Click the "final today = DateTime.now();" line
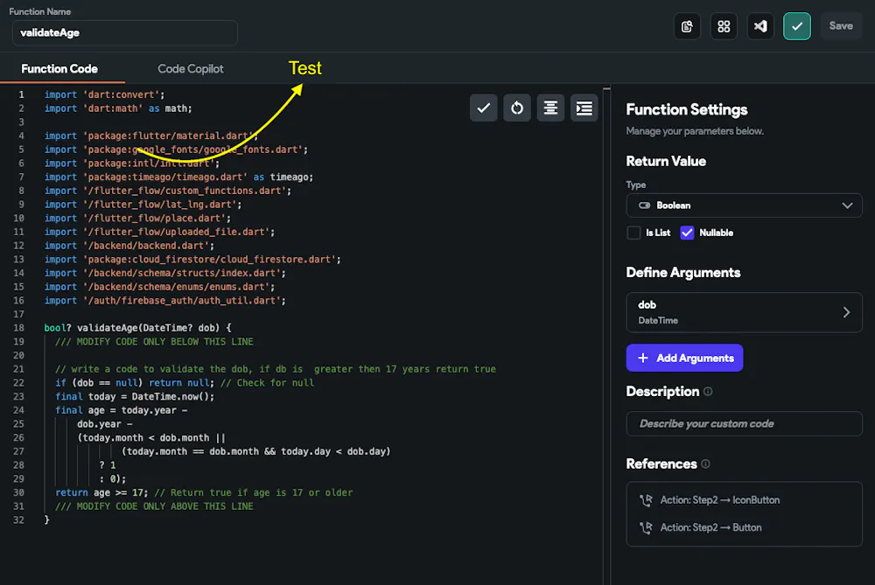Image resolution: width=875 pixels, height=585 pixels. 135,396
